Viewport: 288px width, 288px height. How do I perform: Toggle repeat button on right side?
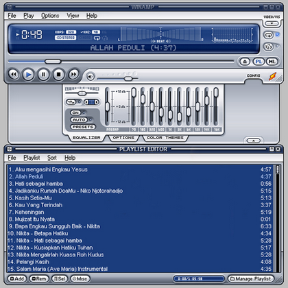[x=269, y=35]
